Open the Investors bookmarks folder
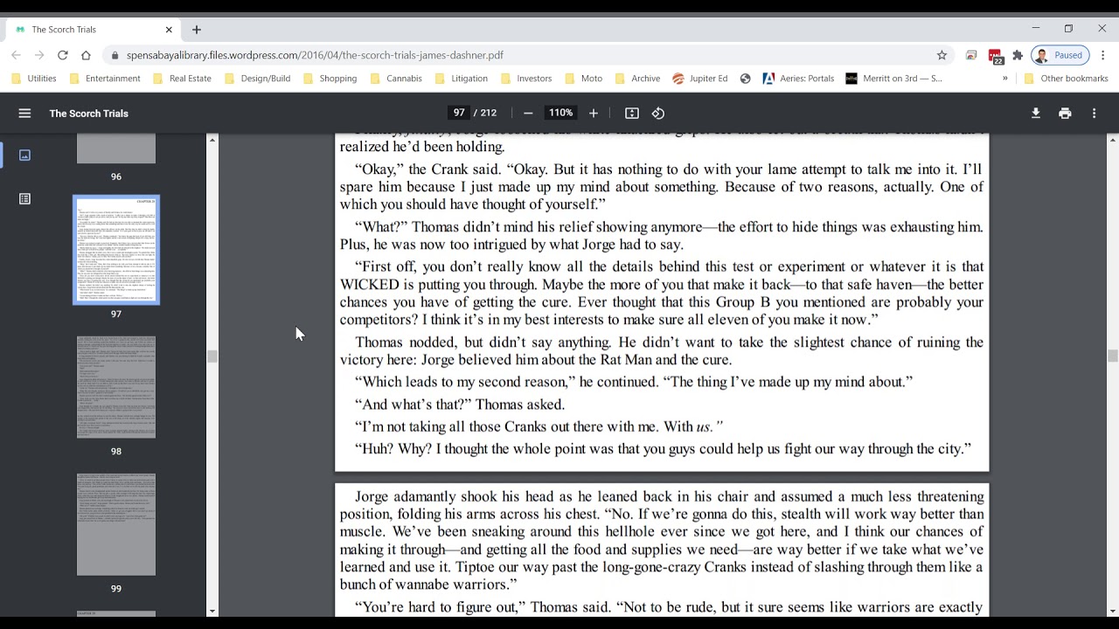The image size is (1119, 629). coord(525,79)
